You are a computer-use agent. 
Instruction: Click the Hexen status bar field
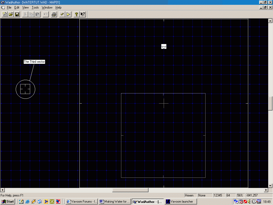[x=190, y=195]
